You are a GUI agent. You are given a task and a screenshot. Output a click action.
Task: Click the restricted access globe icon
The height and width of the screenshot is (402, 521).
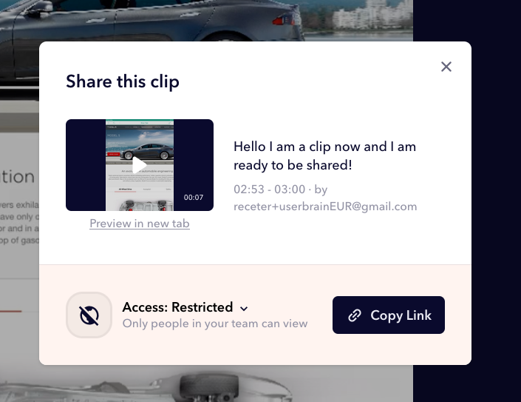pos(89,315)
